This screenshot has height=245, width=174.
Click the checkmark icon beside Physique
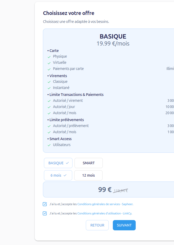49,57
